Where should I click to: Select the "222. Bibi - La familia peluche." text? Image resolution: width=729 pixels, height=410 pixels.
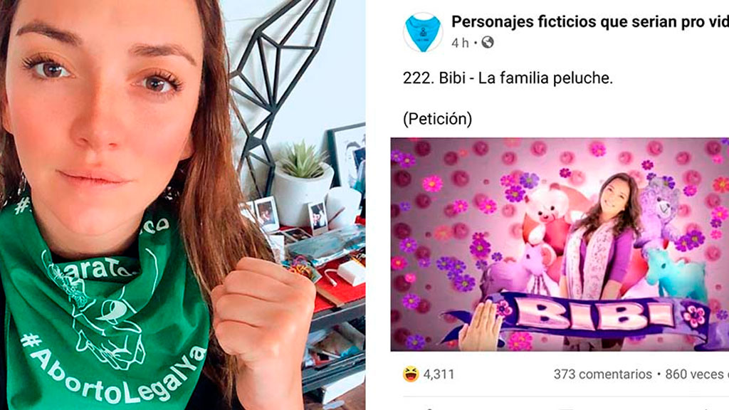click(508, 78)
